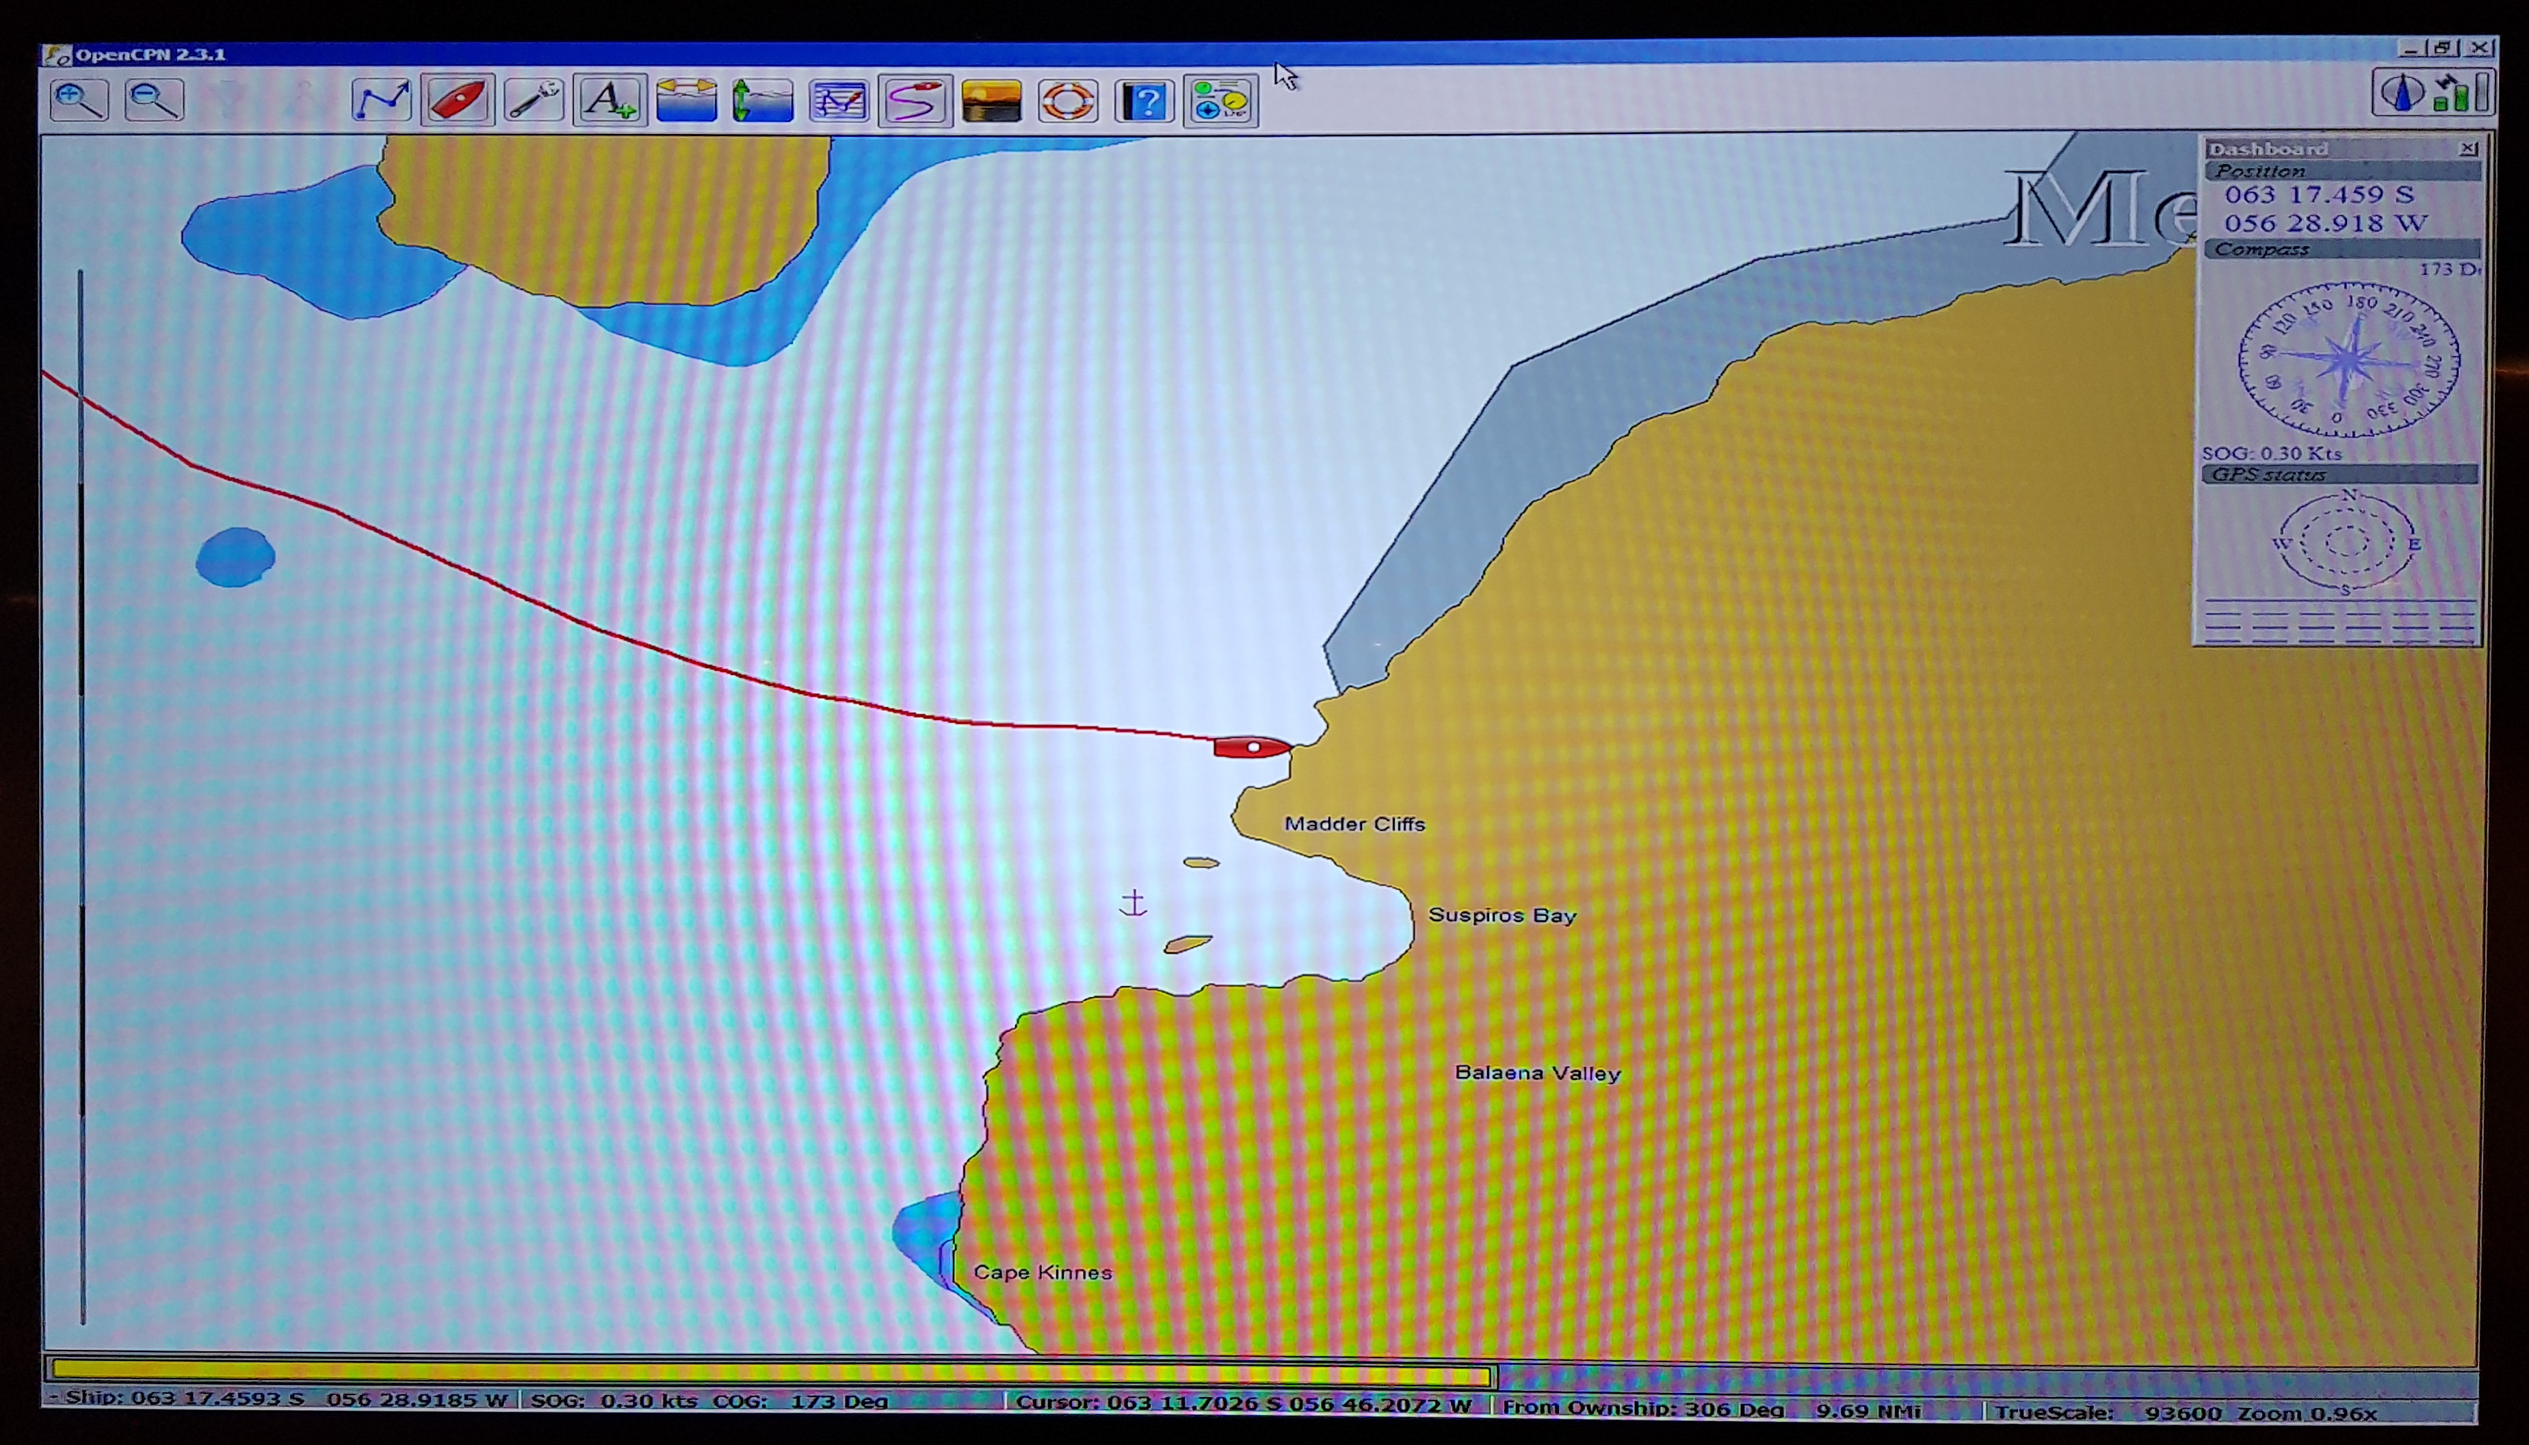Open the wrench Toolbox settings
Image resolution: width=2529 pixels, height=1445 pixels.
point(534,101)
